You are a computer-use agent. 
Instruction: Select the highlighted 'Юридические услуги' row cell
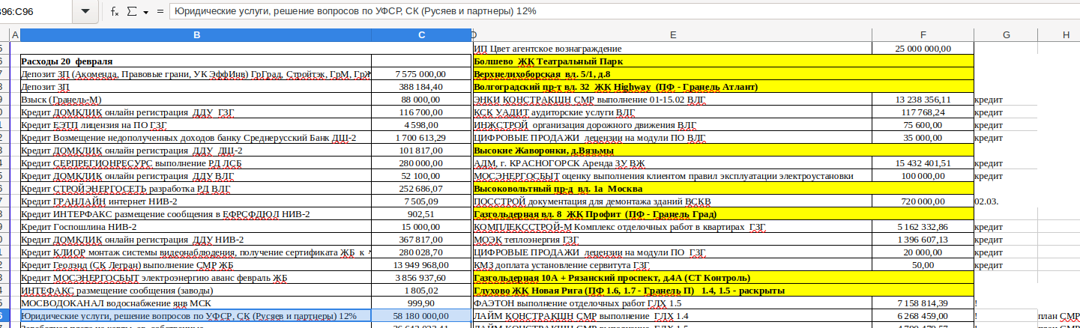point(196,316)
